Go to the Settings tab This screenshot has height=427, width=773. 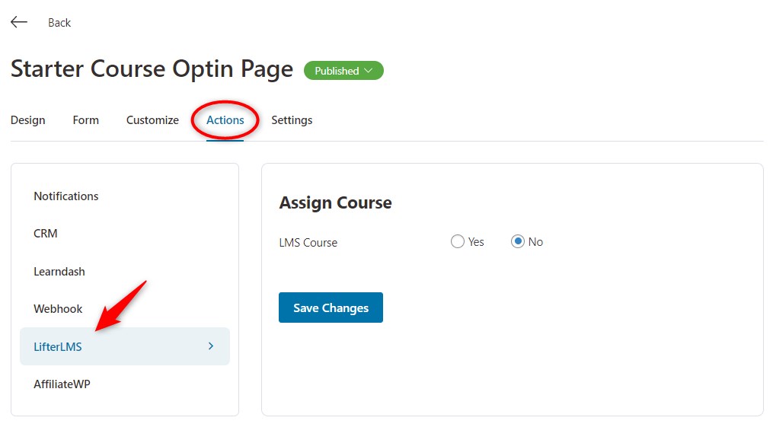coord(292,120)
